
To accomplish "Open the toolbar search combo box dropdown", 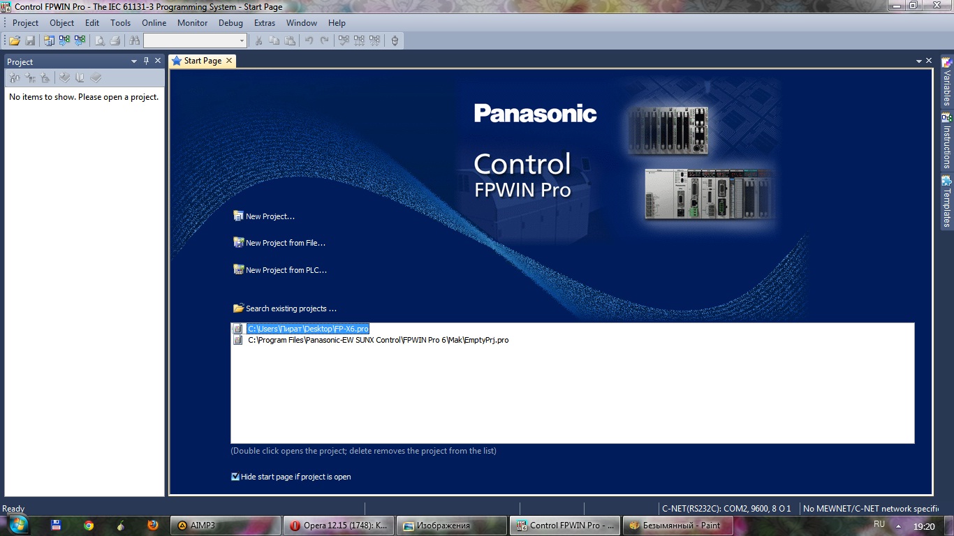I will [242, 40].
